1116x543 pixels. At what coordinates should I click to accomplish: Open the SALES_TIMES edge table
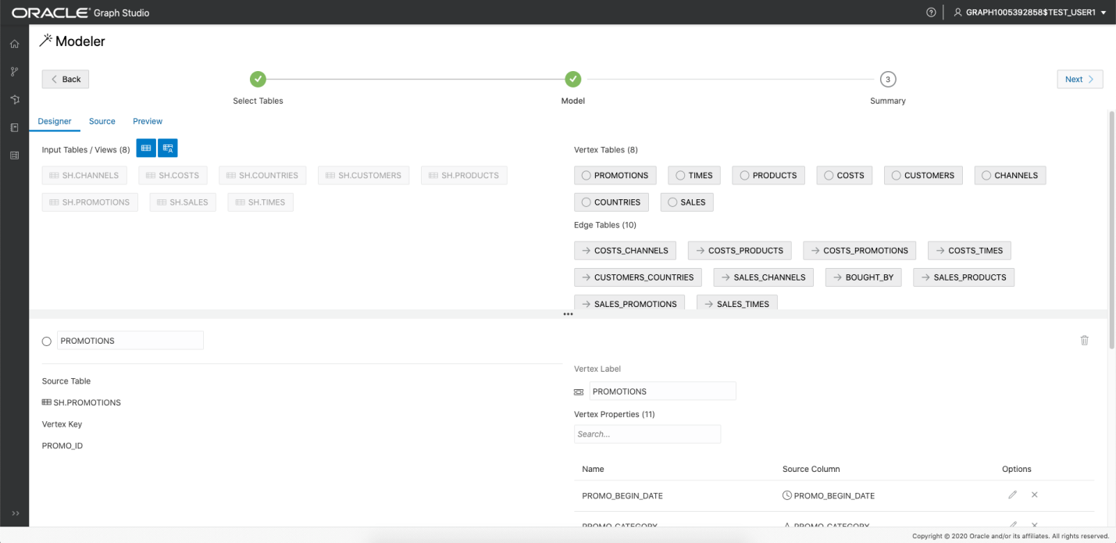point(737,302)
